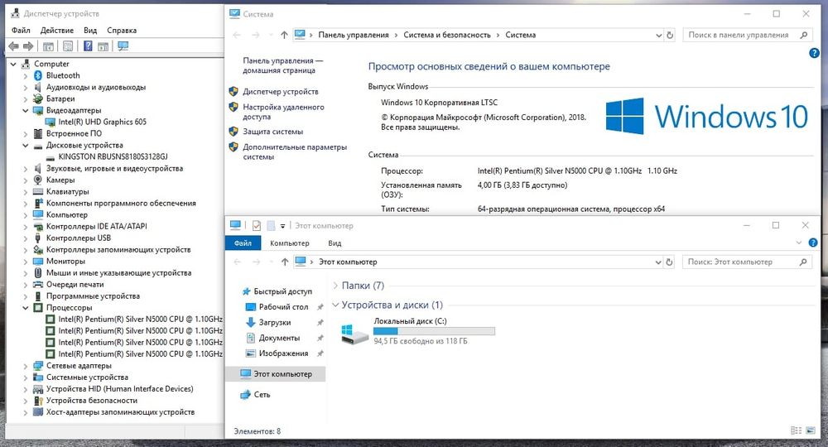
Task: Click the monitor scan icon in Device Manager toolbar
Action: pos(123,46)
